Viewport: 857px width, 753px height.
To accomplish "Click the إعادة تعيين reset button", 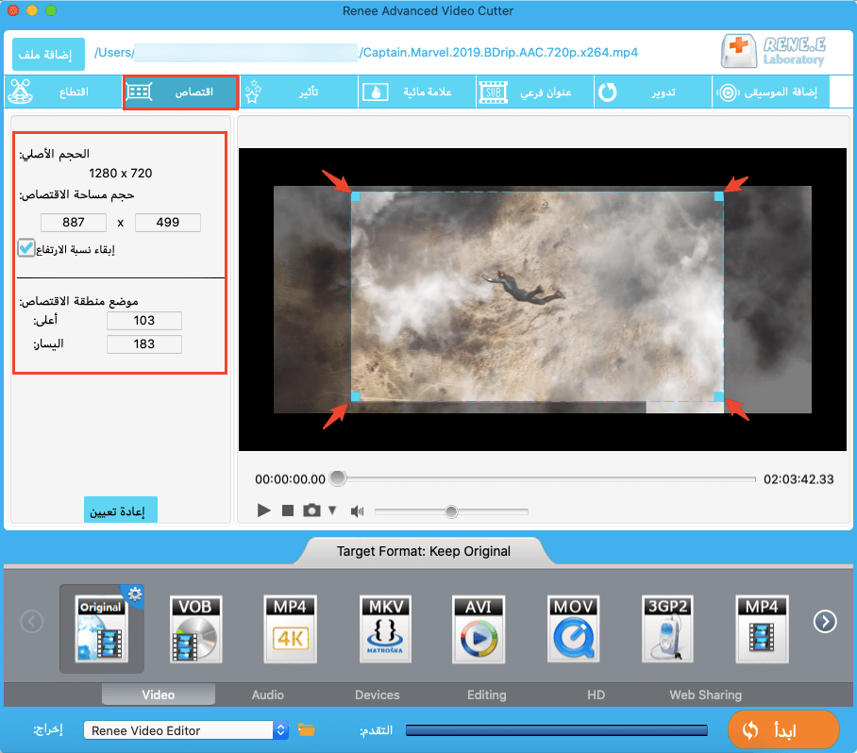I will point(120,510).
